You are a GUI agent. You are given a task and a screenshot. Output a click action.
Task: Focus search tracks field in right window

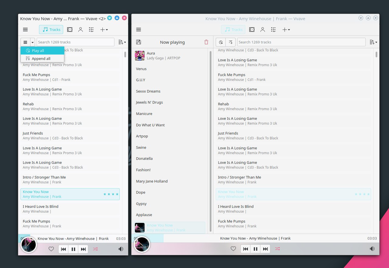coord(301,42)
